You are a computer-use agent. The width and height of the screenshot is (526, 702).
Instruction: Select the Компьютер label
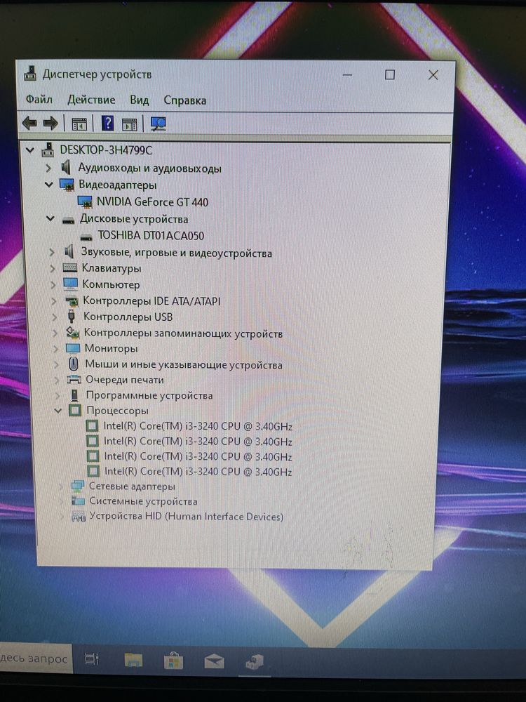pos(111,284)
